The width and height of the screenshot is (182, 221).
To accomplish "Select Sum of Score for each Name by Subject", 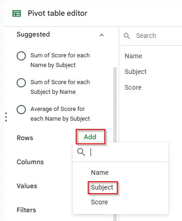I will pyautogui.click(x=21, y=56).
